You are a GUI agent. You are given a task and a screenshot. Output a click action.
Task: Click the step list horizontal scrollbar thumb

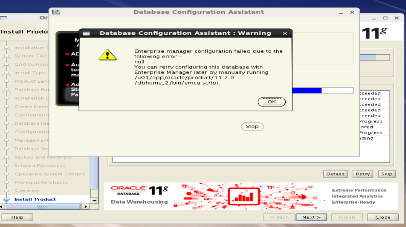tap(42, 207)
